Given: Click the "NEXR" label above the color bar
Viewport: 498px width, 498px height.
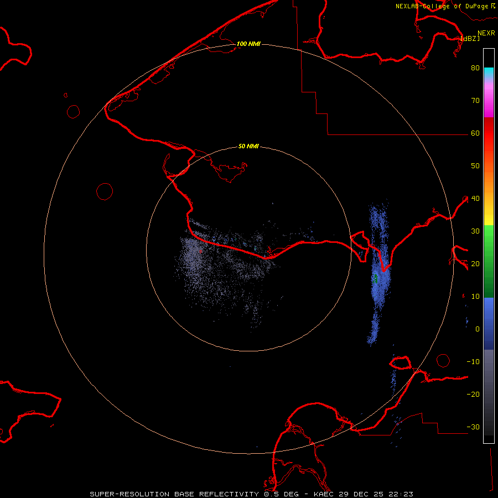Looking at the screenshot, I should (486, 33).
